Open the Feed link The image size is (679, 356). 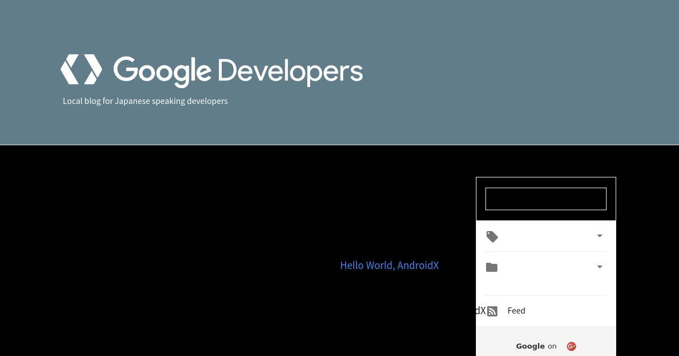(517, 310)
